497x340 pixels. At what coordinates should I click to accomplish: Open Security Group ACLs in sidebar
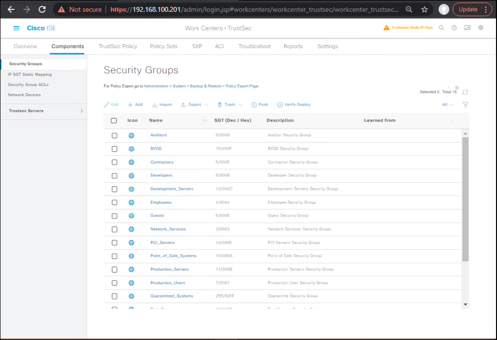[x=28, y=85]
